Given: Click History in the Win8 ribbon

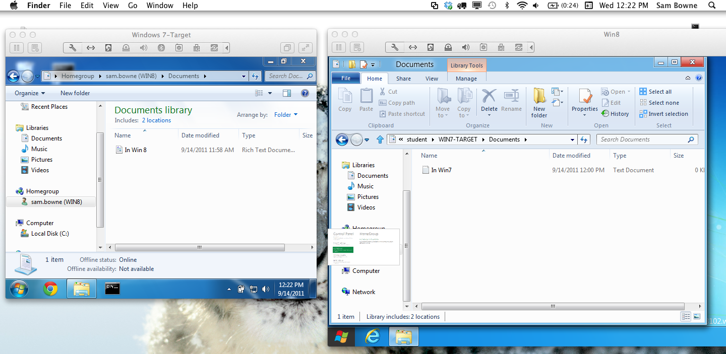Looking at the screenshot, I should coord(615,114).
